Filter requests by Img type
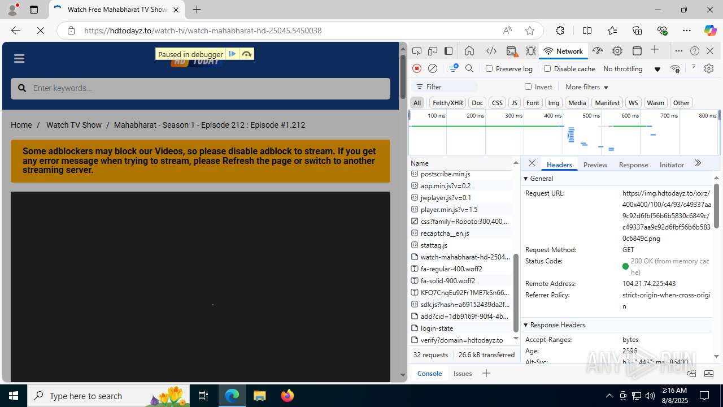Viewport: 723px width, 407px height. 554,103
